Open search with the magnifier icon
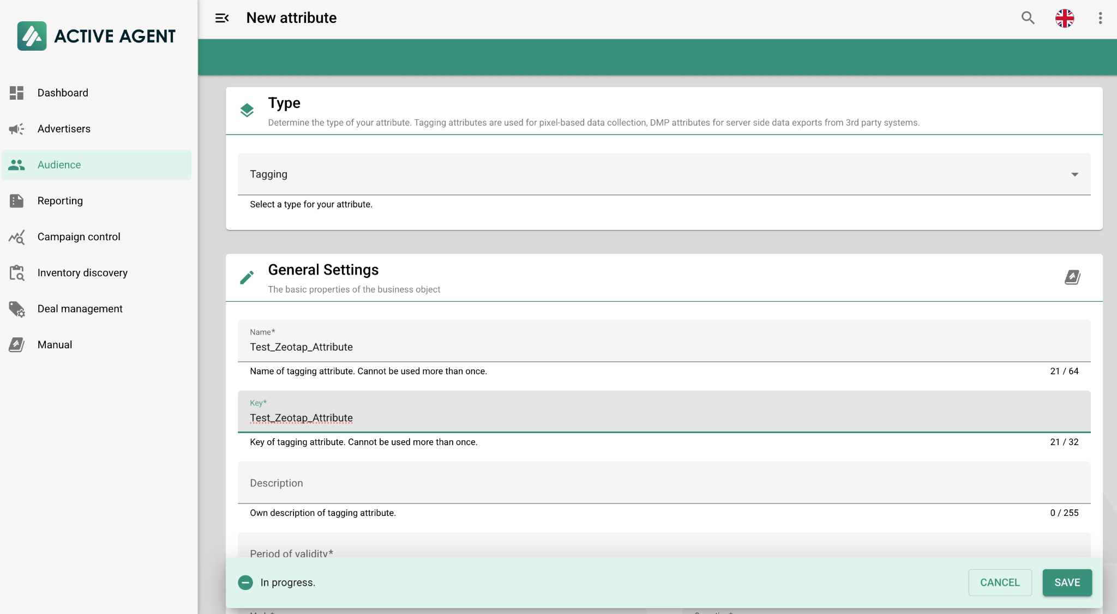This screenshot has width=1117, height=614. pos(1028,18)
